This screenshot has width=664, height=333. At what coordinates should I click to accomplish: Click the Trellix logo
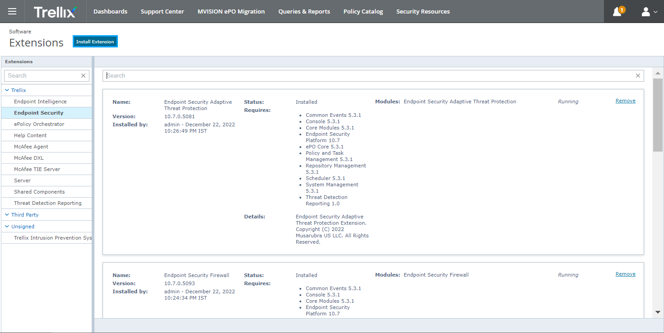(x=55, y=12)
